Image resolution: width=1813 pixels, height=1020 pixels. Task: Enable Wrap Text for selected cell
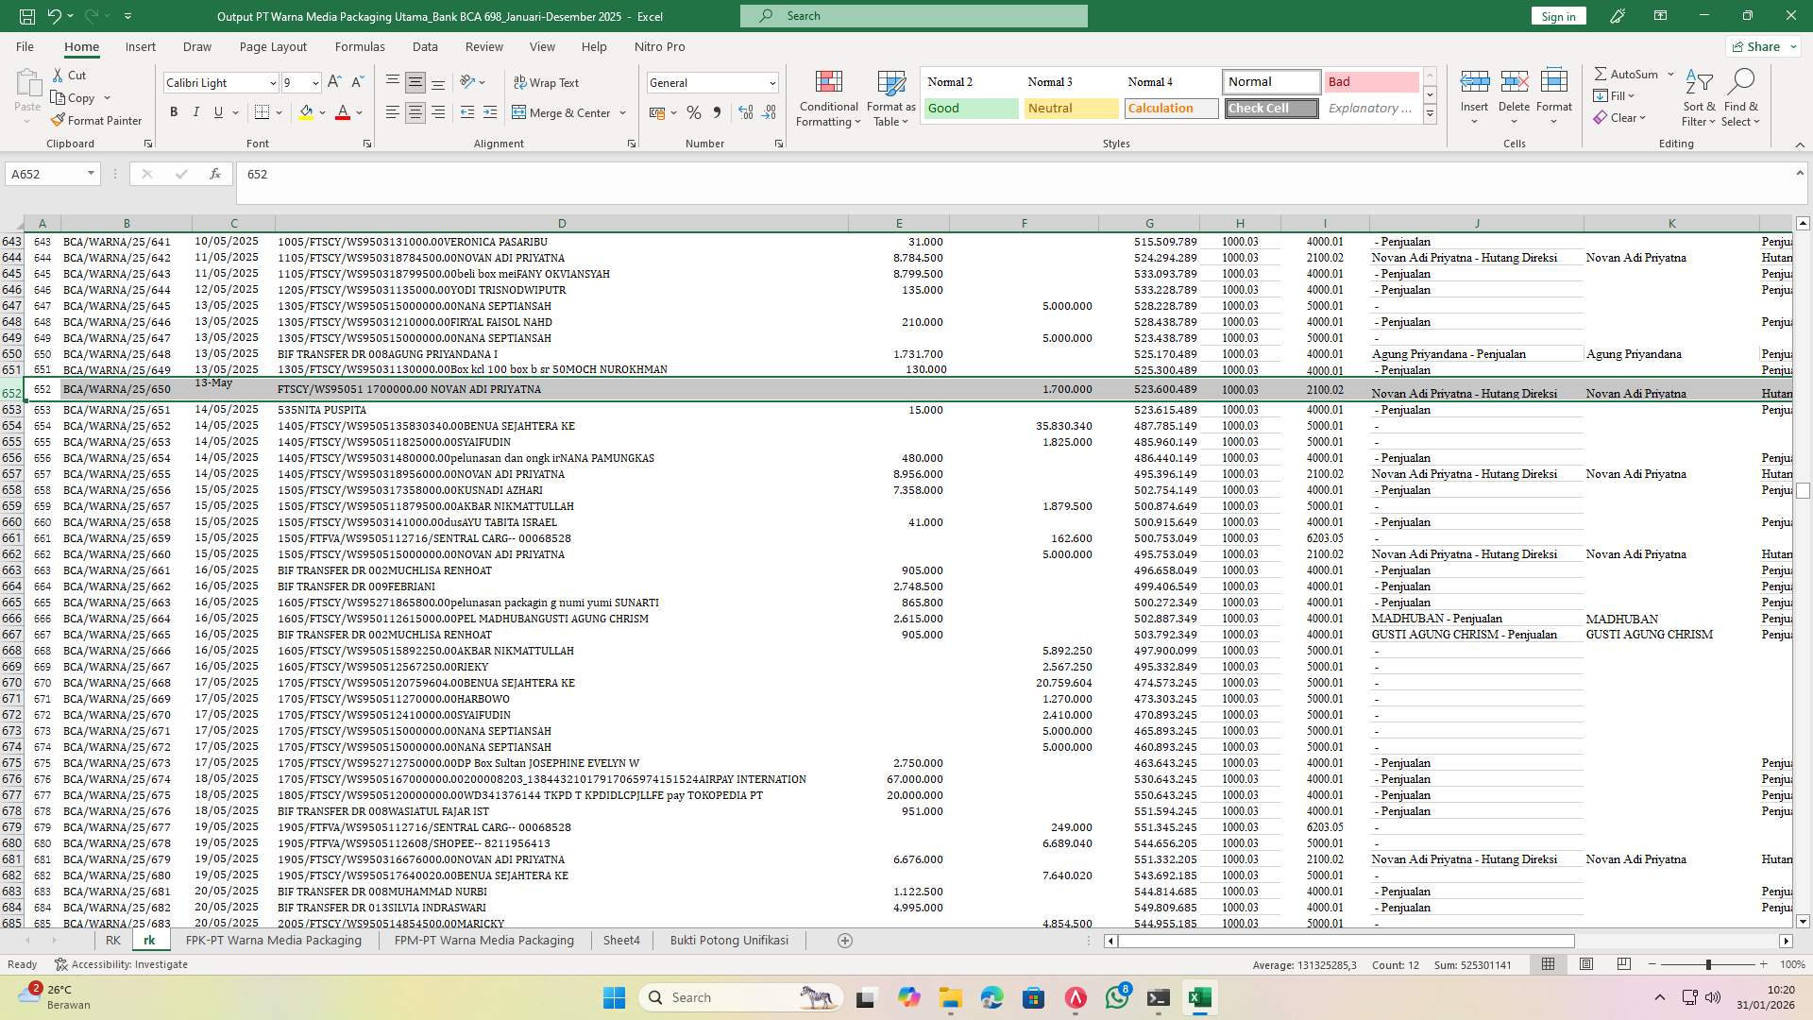548,83
